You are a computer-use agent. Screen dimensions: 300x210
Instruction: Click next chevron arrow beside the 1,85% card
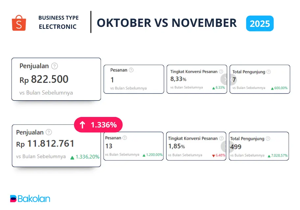[x=226, y=146]
